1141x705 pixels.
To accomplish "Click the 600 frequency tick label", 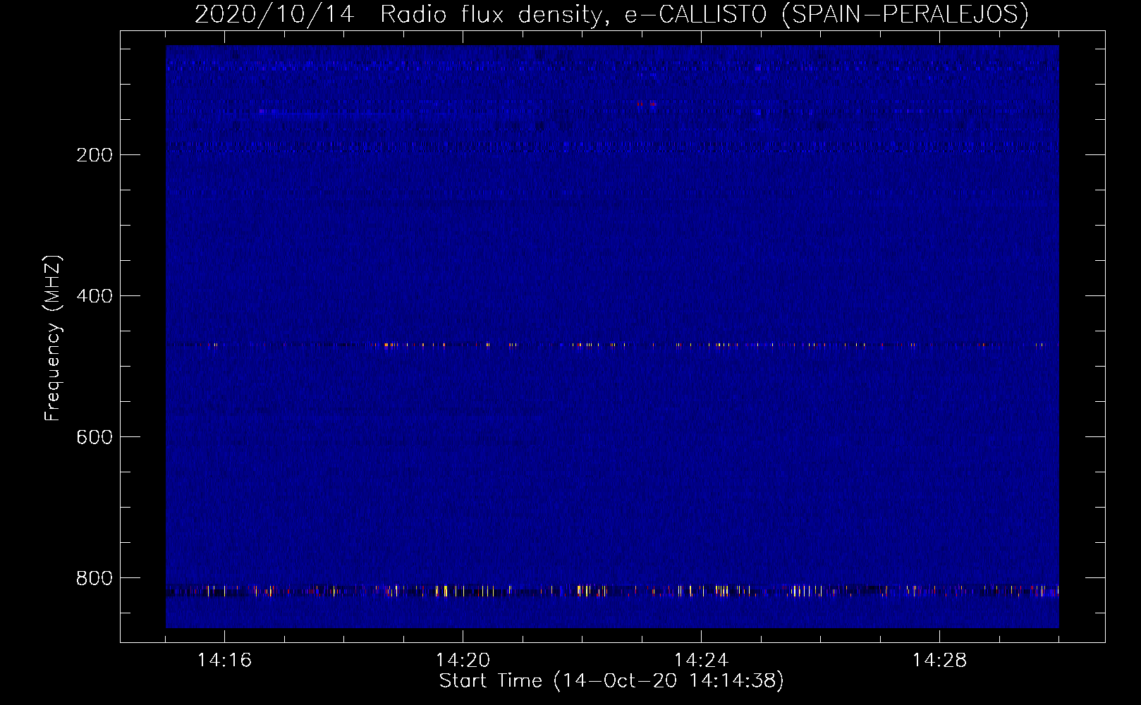I will (x=94, y=437).
